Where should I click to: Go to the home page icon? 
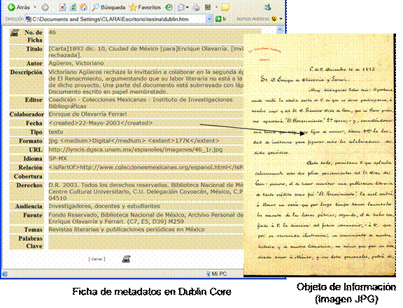pyautogui.click(x=83, y=8)
